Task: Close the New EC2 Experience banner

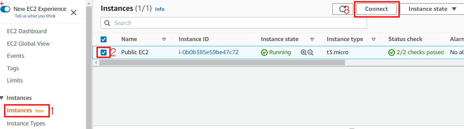Action: tap(74, 12)
